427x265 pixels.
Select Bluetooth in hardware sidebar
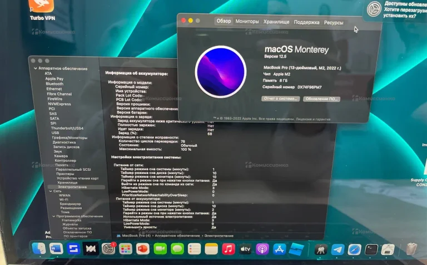pos(54,84)
